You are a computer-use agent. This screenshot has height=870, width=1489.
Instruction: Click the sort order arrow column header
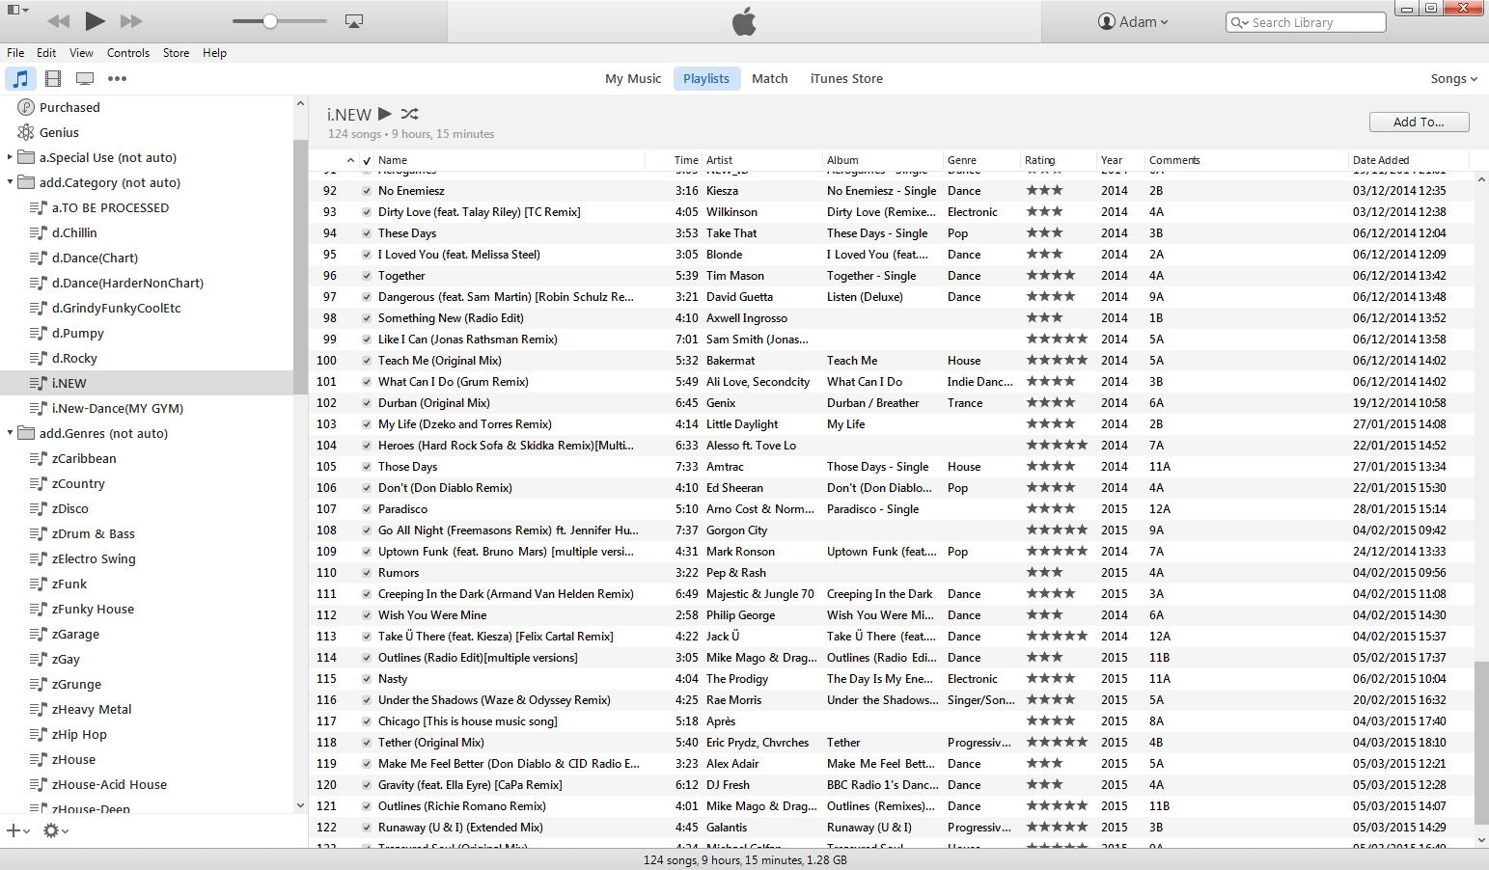point(350,160)
